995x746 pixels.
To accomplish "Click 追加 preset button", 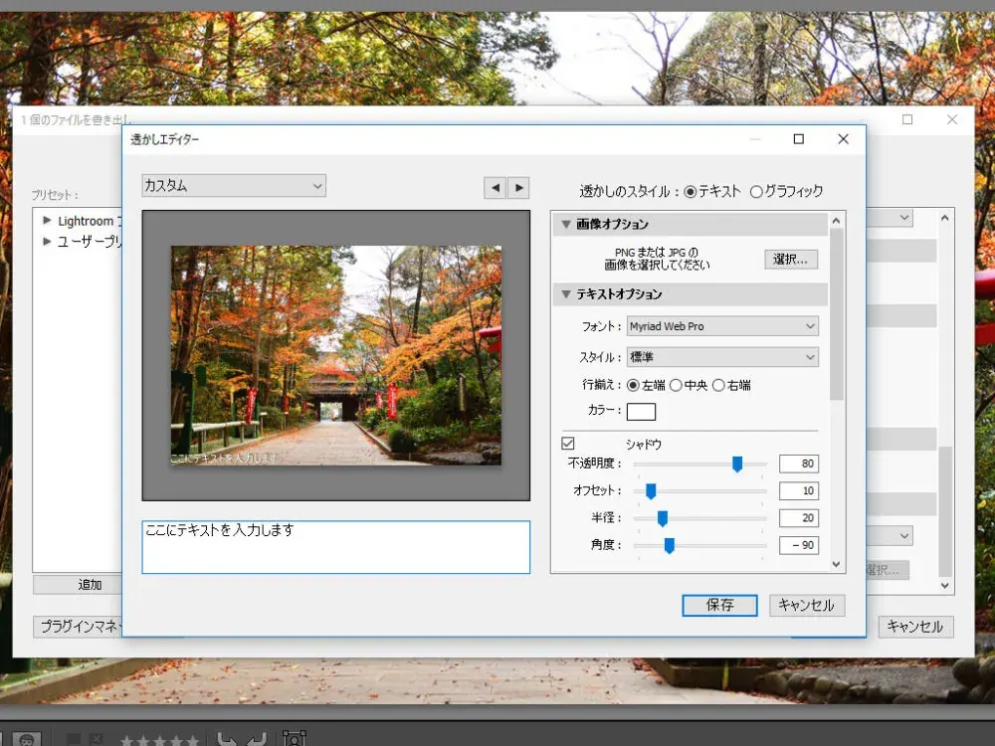I will click(77, 584).
